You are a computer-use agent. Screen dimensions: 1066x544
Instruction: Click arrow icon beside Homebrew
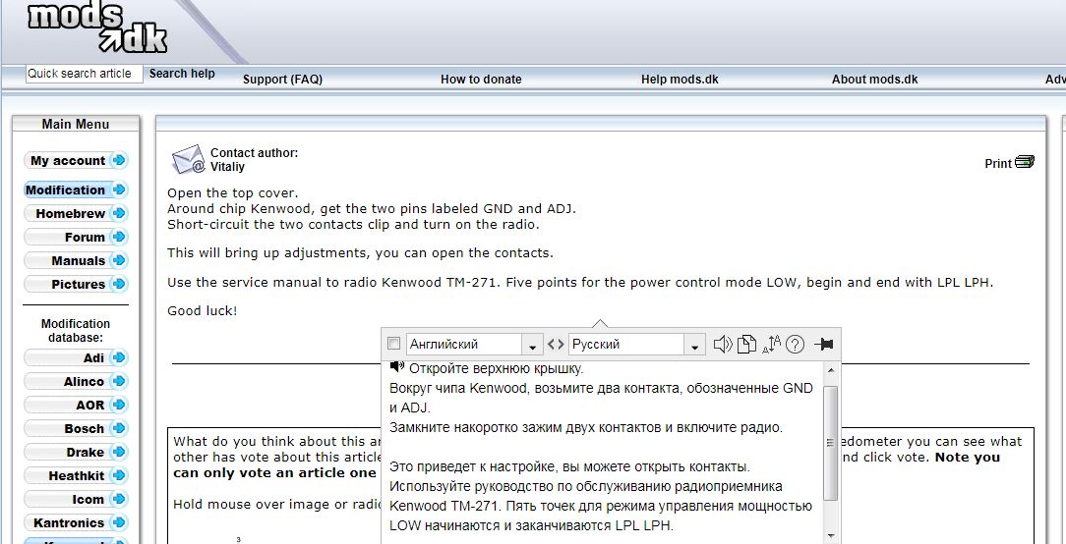[119, 213]
